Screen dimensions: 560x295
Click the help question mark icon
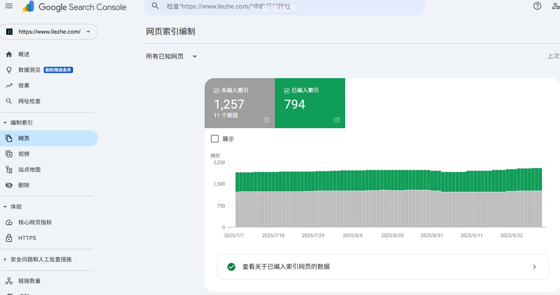tap(537, 6)
